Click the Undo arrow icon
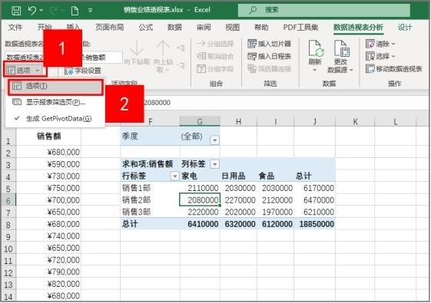 (32, 11)
